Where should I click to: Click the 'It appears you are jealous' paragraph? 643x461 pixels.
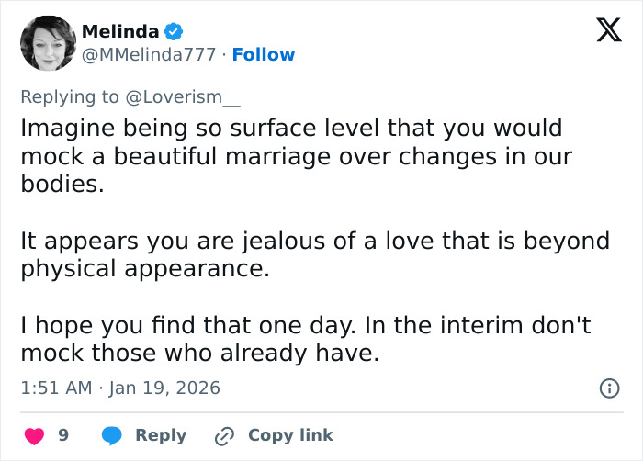coord(314,254)
